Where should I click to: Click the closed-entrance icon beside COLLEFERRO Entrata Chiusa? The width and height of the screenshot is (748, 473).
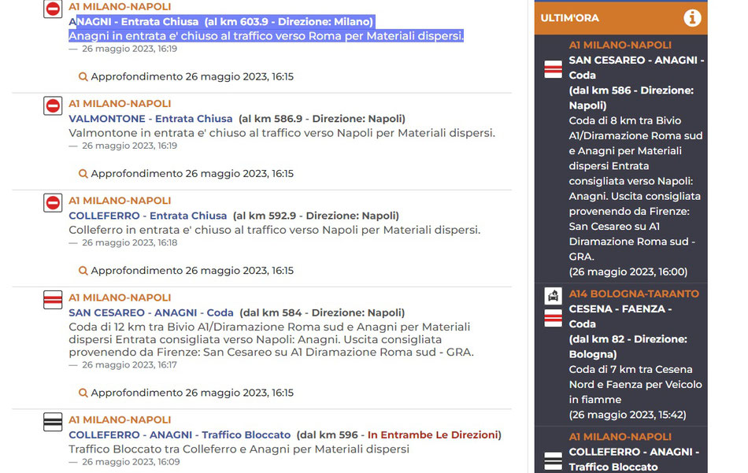pyautogui.click(x=53, y=202)
